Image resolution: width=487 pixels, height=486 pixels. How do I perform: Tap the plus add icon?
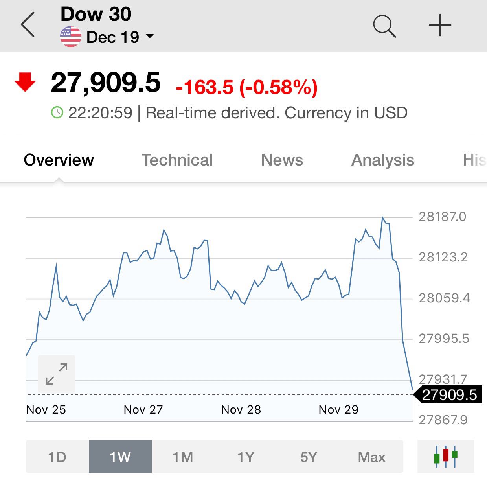pos(440,26)
